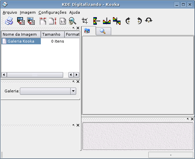Screen dimensions: 195x159
Task: Switch to the magnifier preview tab
Action: pos(103,31)
